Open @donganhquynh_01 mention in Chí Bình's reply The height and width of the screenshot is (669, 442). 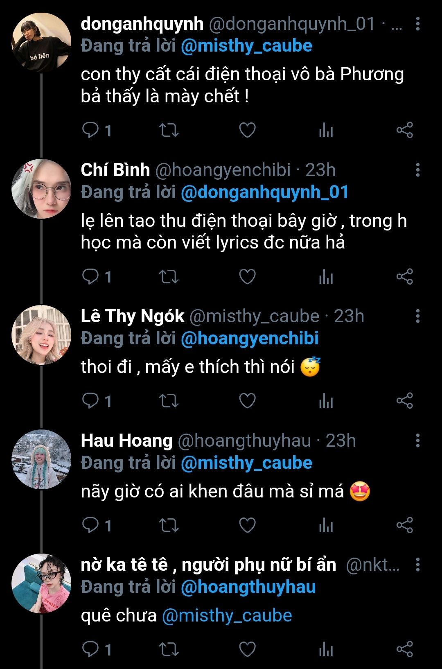tap(264, 192)
